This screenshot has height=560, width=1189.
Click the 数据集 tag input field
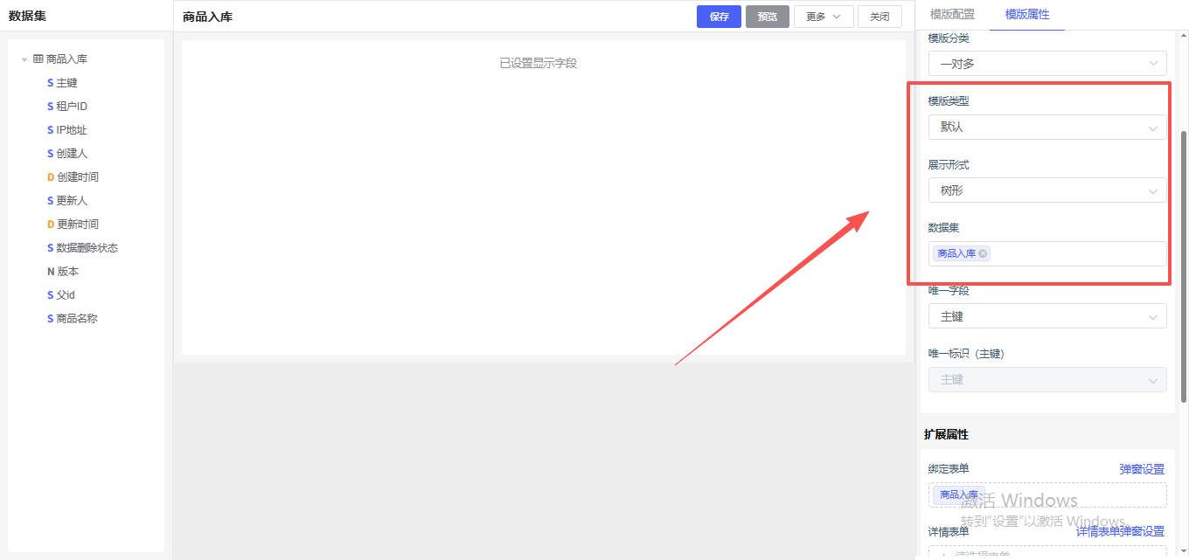(1075, 253)
